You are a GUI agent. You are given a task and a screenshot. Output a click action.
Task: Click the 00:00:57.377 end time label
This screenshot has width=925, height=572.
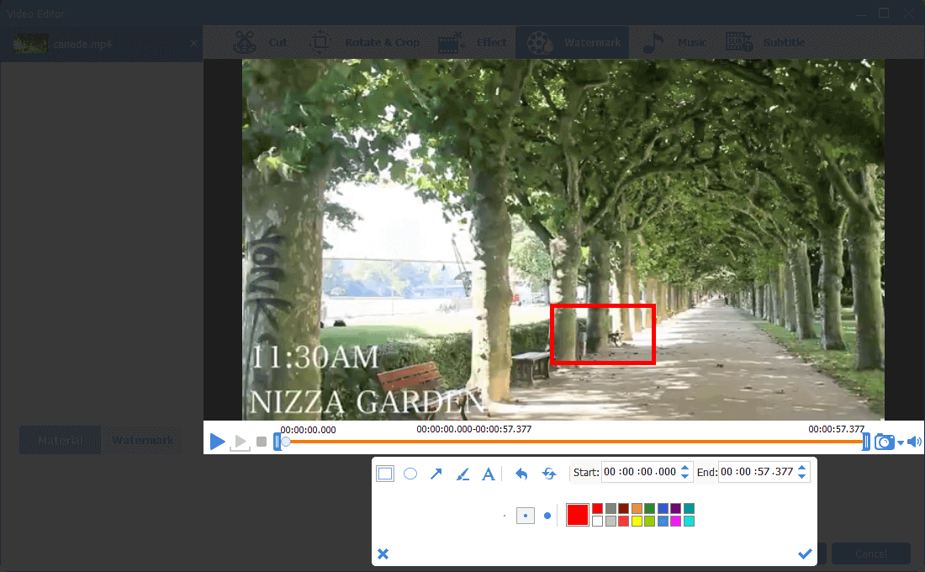pos(836,429)
